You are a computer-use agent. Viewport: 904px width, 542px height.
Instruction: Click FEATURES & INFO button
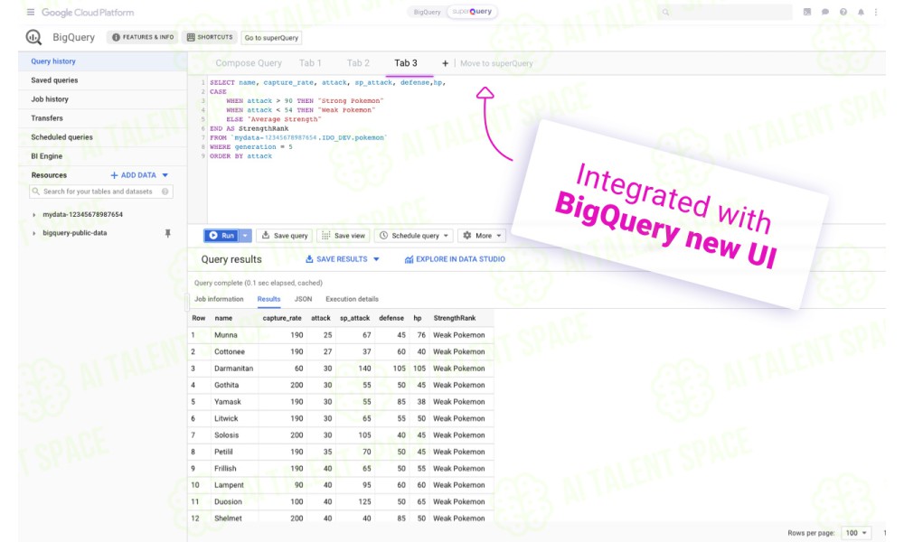(143, 37)
